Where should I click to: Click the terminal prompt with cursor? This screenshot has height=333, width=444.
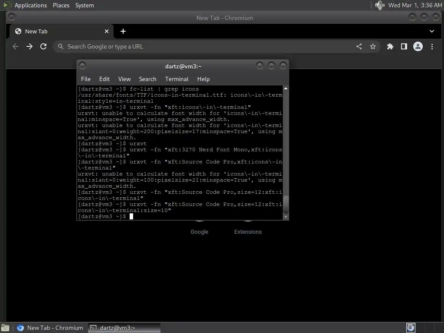click(106, 217)
